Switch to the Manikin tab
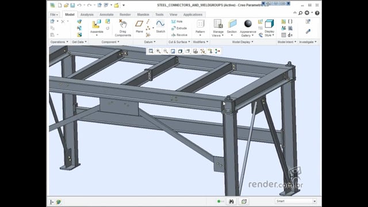This screenshot has width=368, height=207. point(143,14)
